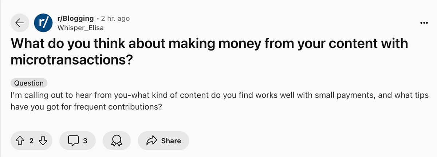Give an award using the ribbon icon
437x157 pixels.
(117, 141)
